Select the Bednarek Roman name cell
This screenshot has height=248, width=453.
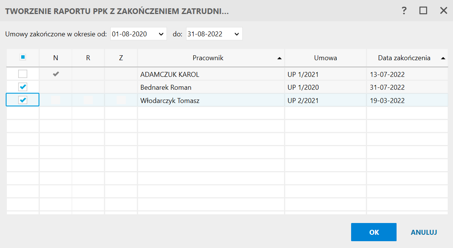click(x=211, y=87)
